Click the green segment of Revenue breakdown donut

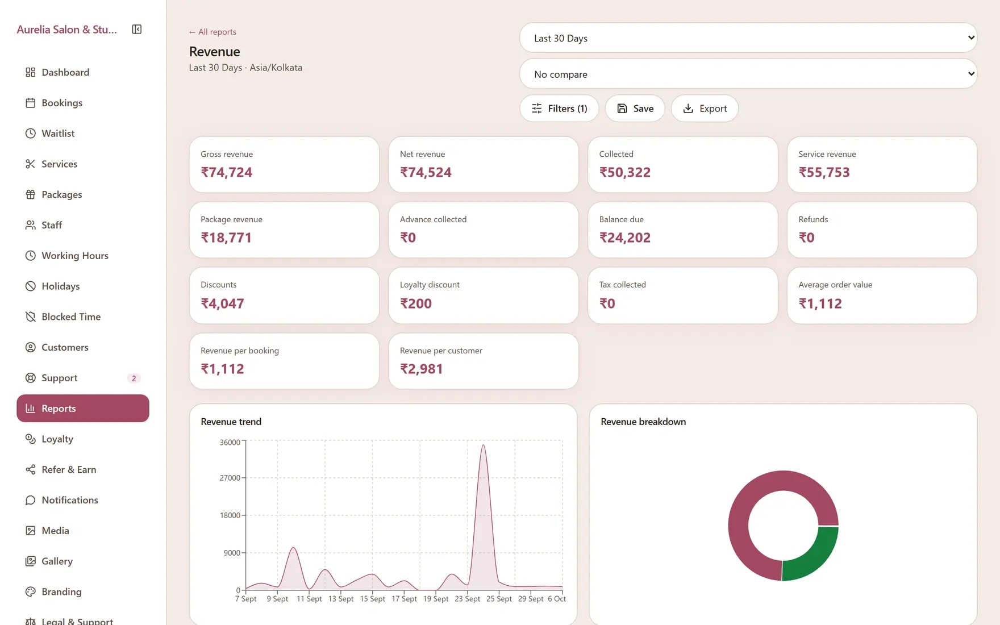point(815,559)
